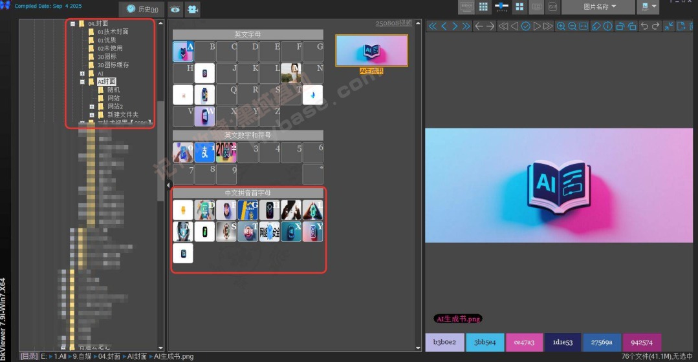Toggle the eye preview icon

[175, 9]
